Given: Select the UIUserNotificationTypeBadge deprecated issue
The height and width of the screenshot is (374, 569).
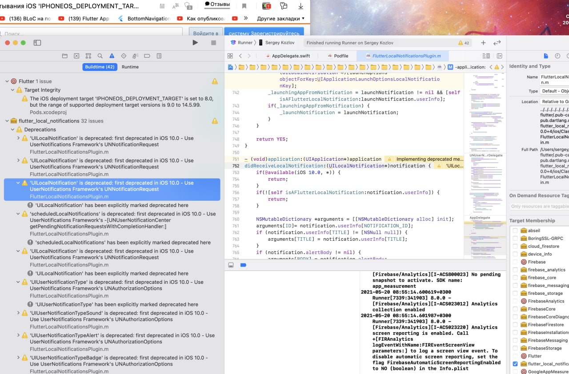Looking at the screenshot, I should [x=112, y=364].
